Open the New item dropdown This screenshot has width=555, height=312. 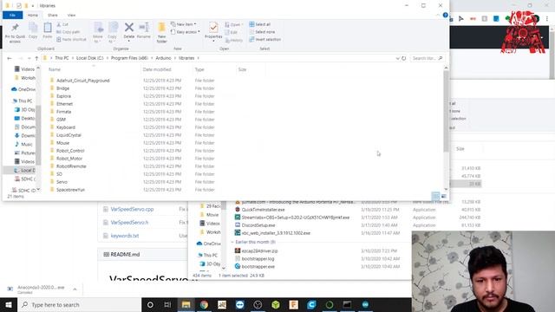183,24
